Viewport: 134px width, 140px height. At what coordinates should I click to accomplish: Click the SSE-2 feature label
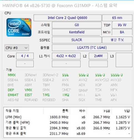click(x=84, y=75)
